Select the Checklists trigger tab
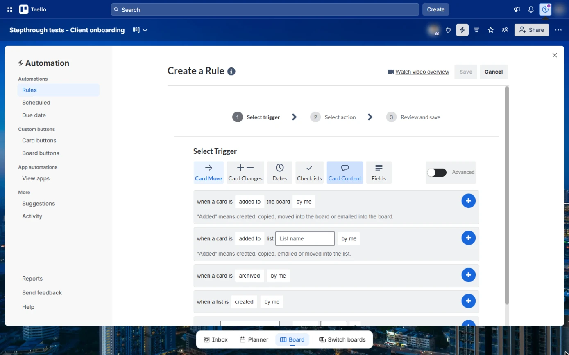569x355 pixels. (x=309, y=172)
